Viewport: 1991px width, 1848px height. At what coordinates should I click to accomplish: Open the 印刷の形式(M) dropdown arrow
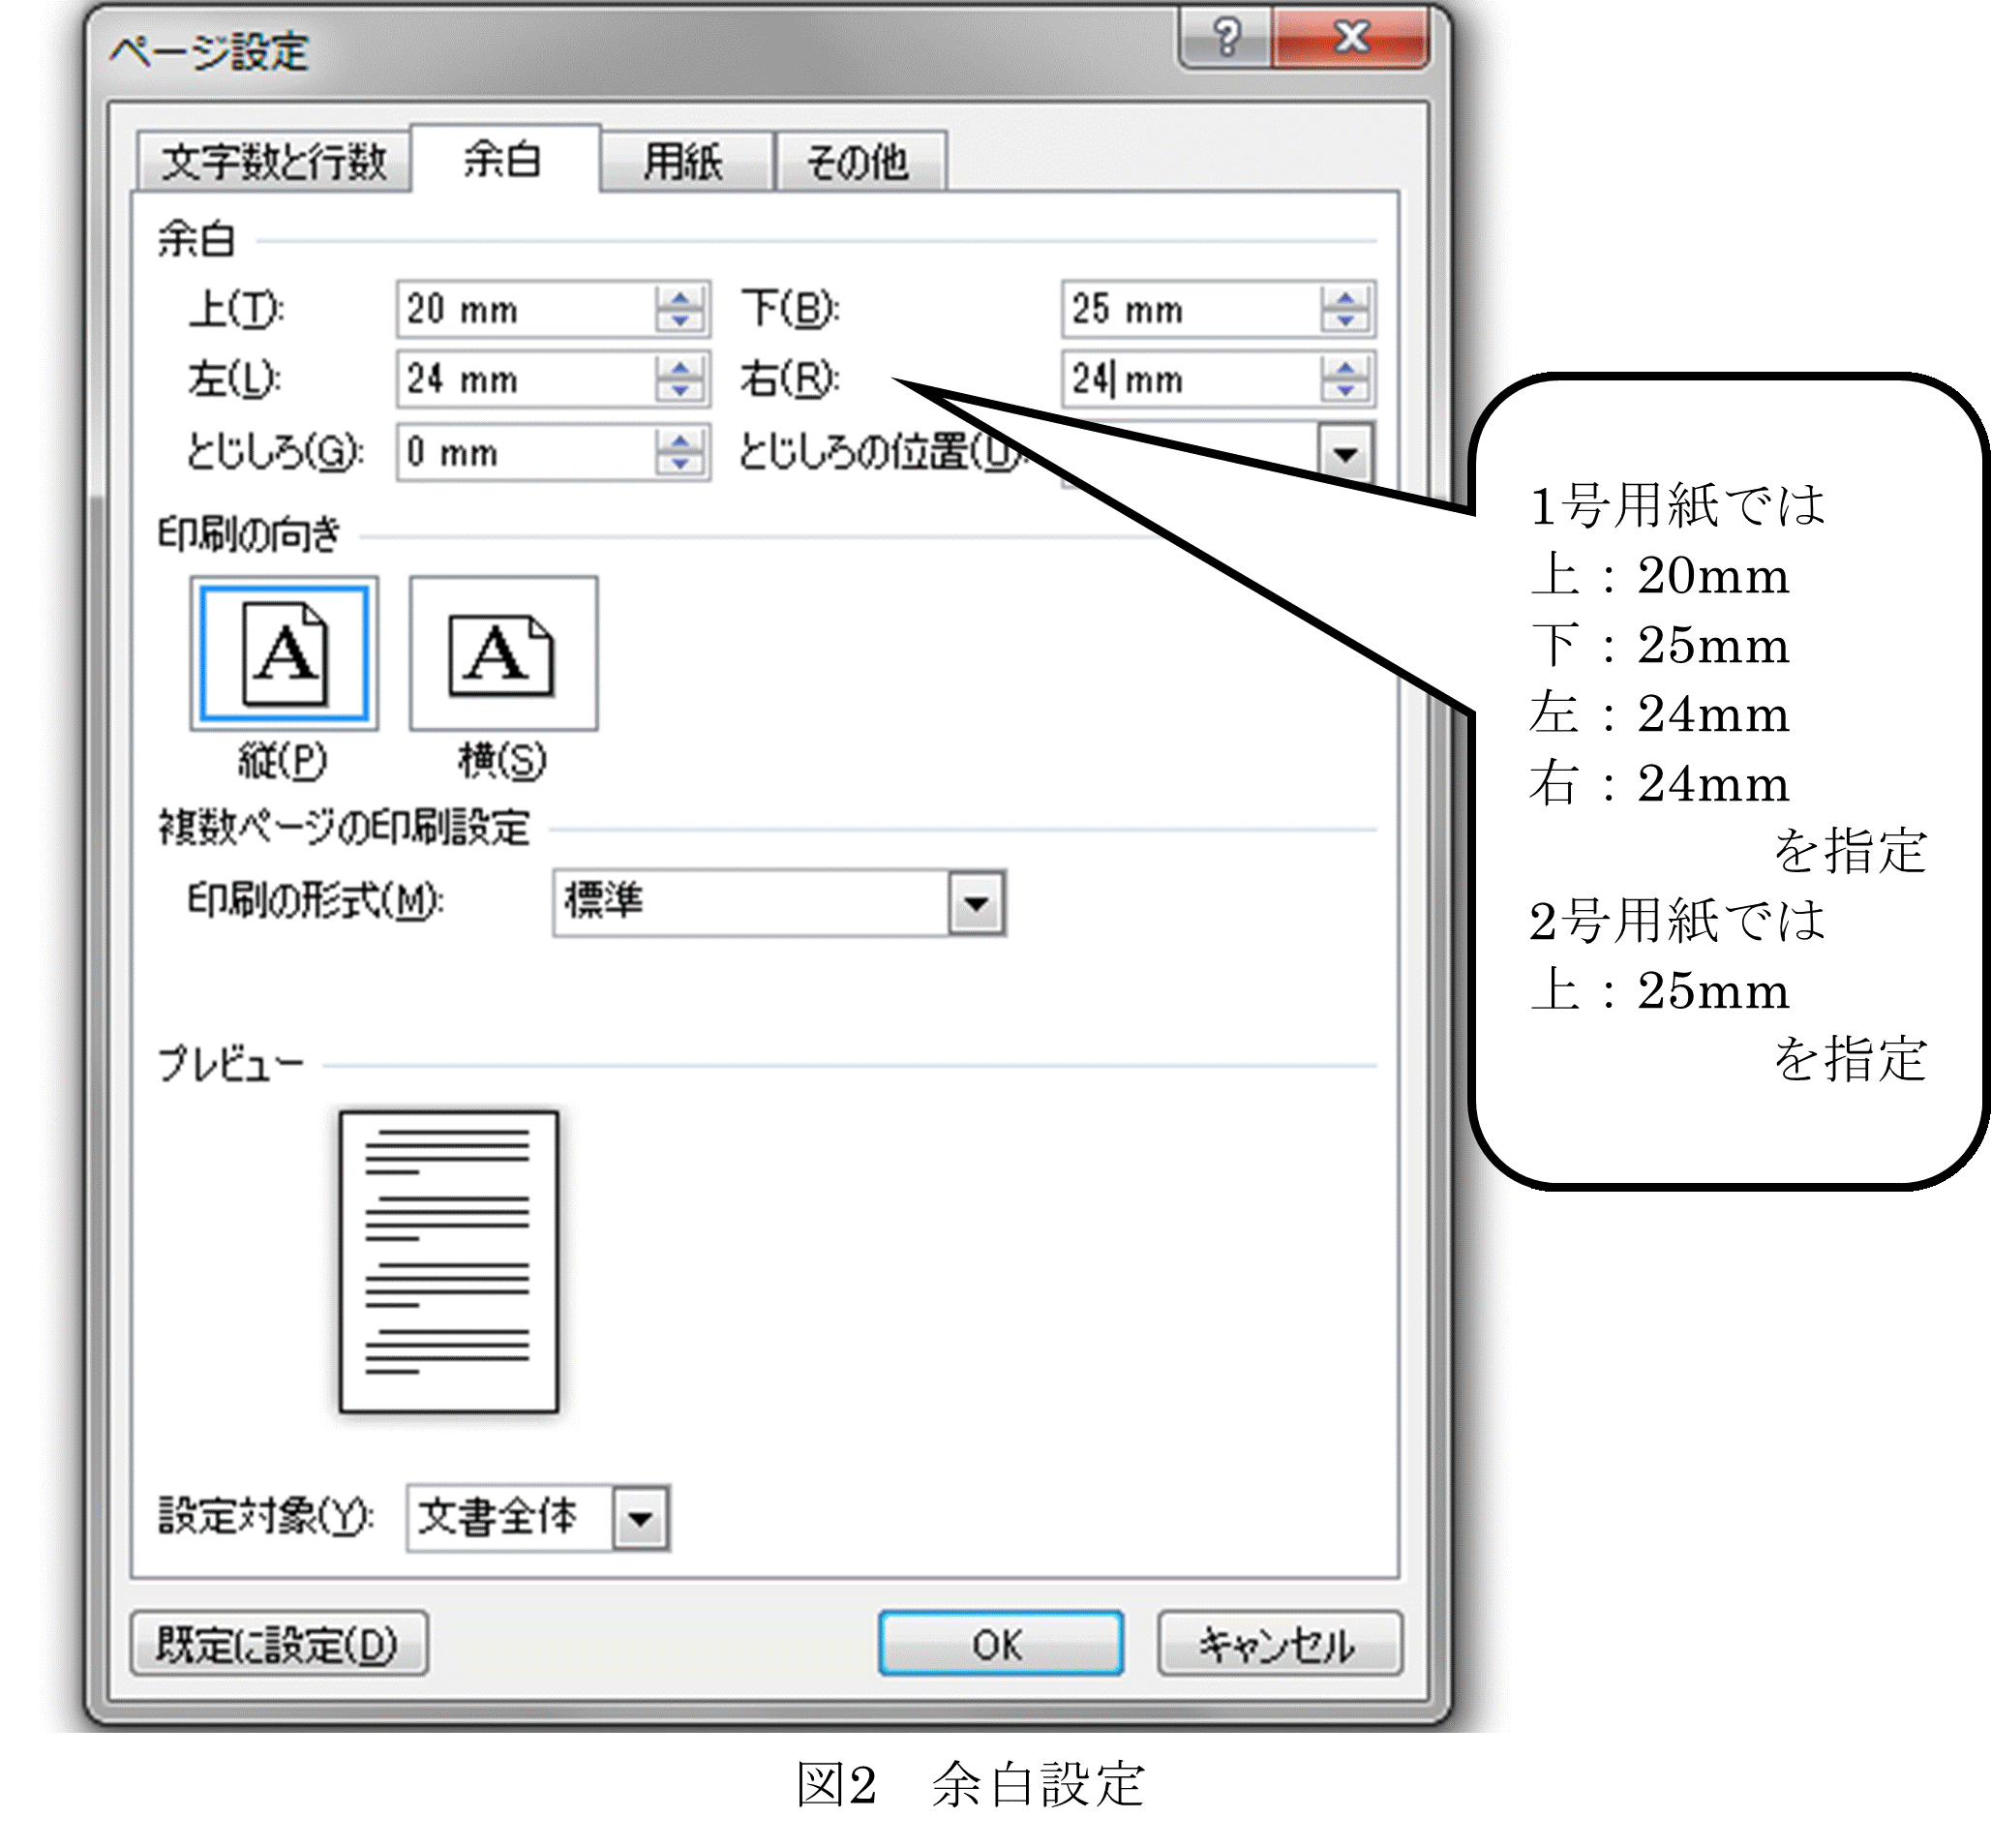977,903
